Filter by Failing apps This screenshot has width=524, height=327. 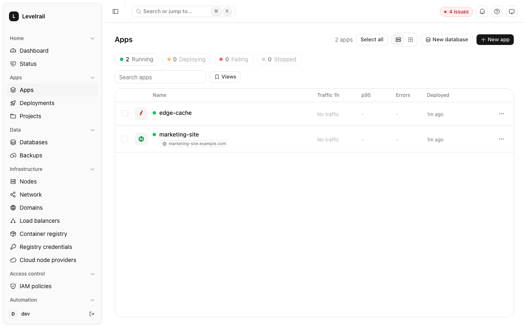(x=234, y=59)
